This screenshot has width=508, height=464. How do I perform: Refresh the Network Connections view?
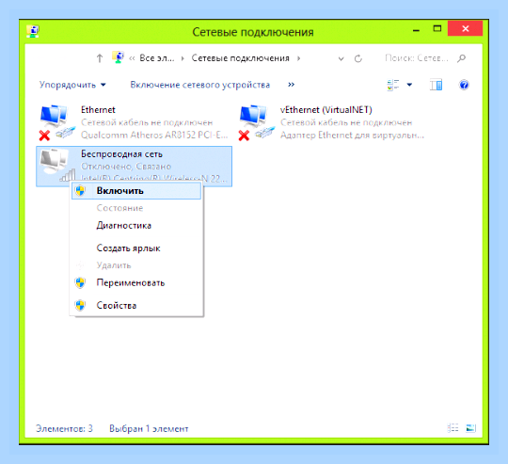(x=358, y=58)
